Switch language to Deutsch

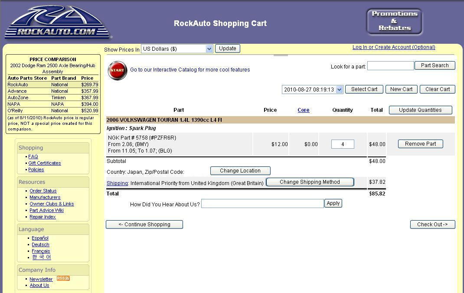point(40,245)
